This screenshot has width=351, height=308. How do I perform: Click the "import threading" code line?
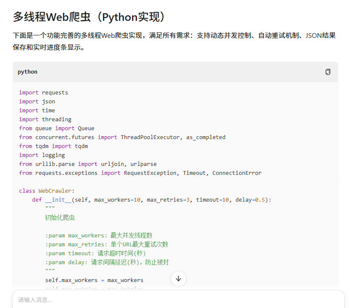pos(45,120)
